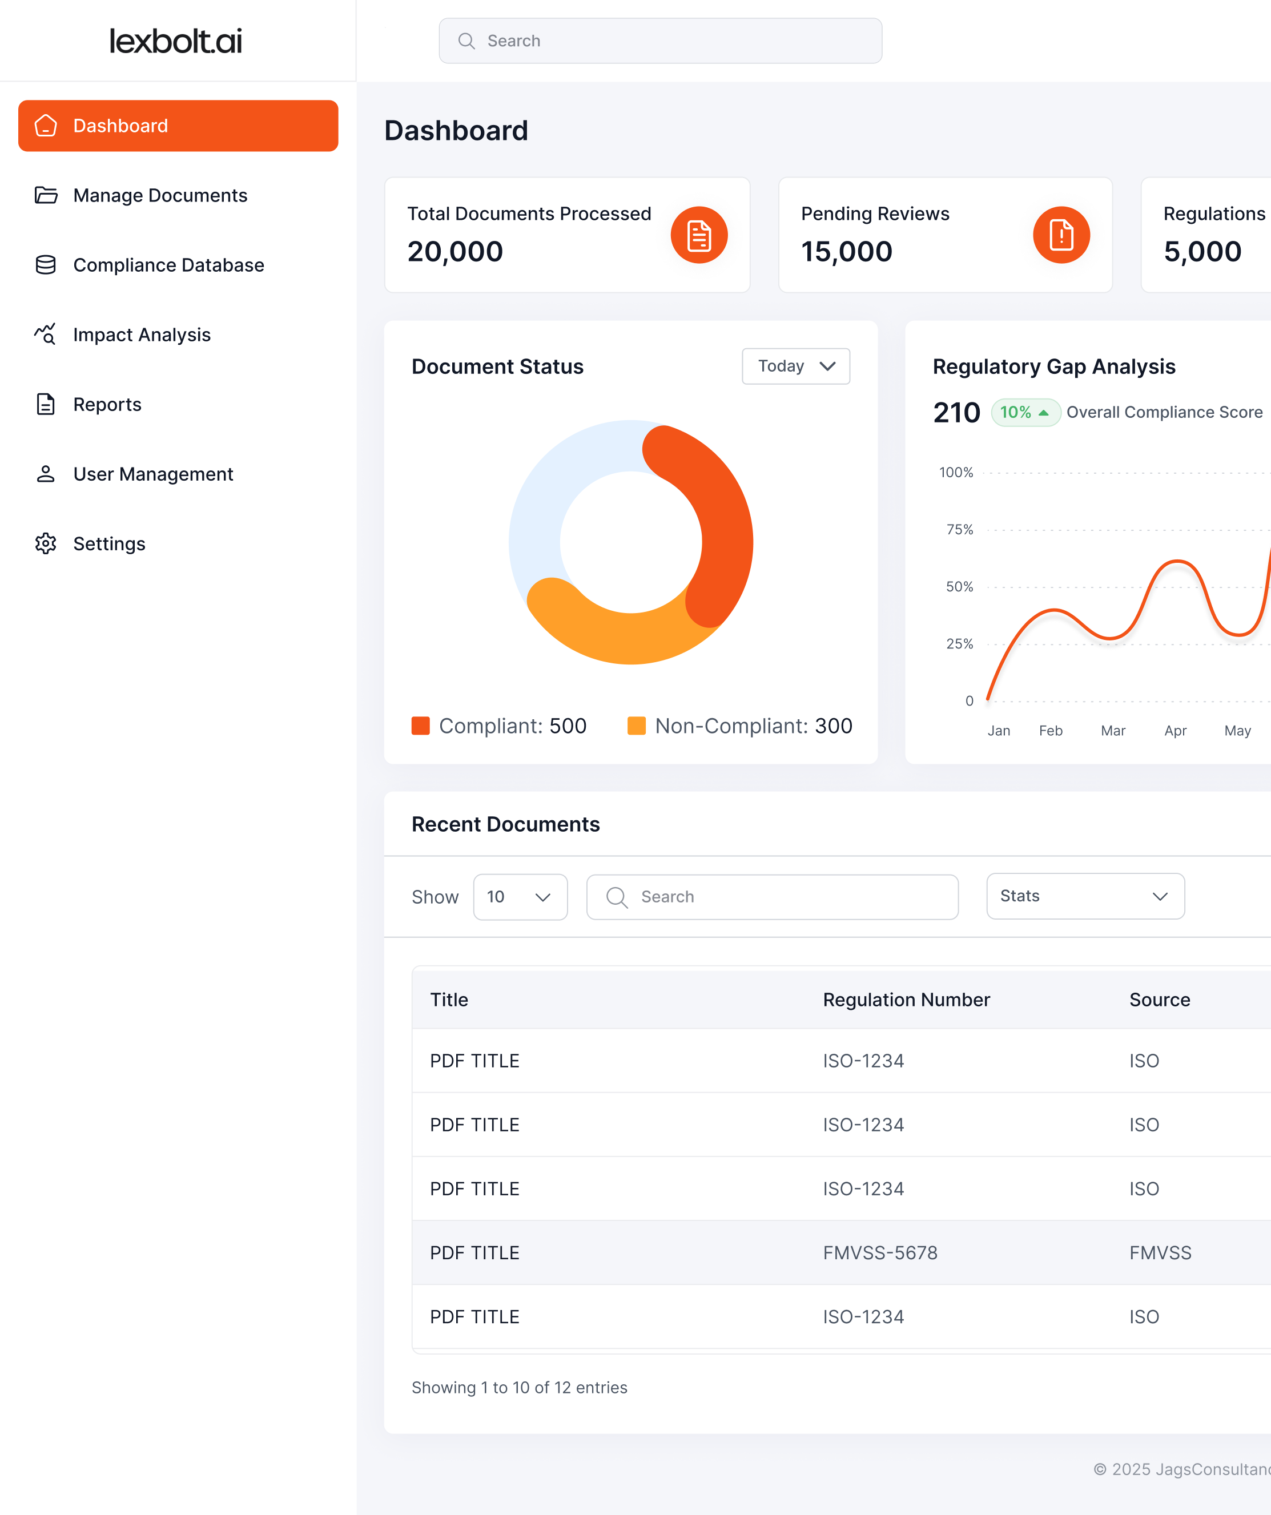This screenshot has height=1515, width=1271.
Task: Go to Impact Analysis menu item
Action: (x=142, y=335)
